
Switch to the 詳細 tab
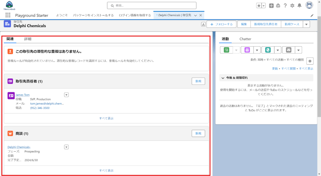28,39
